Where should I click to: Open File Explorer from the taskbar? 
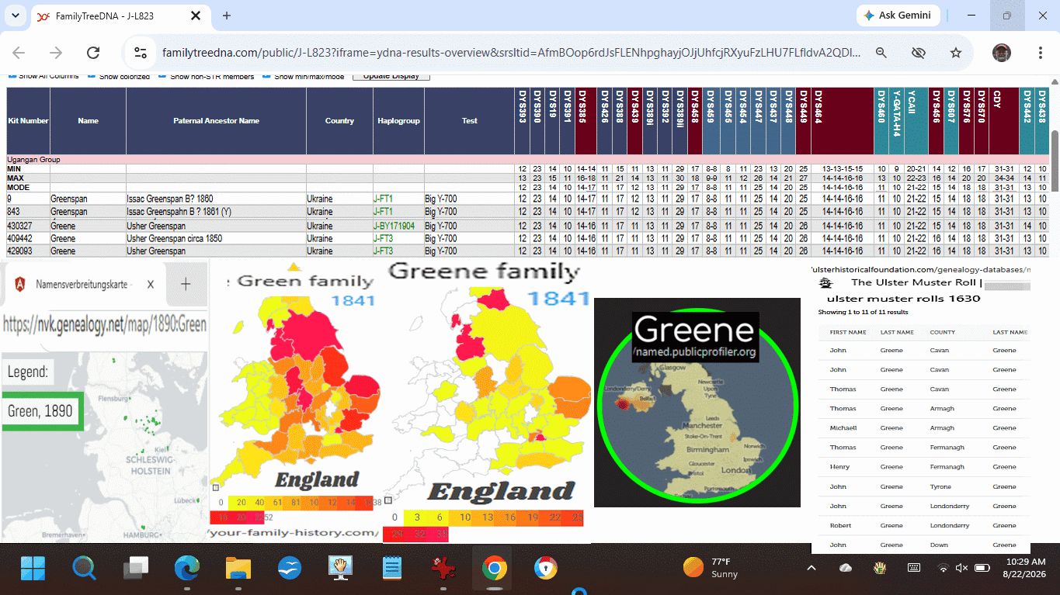coord(238,569)
